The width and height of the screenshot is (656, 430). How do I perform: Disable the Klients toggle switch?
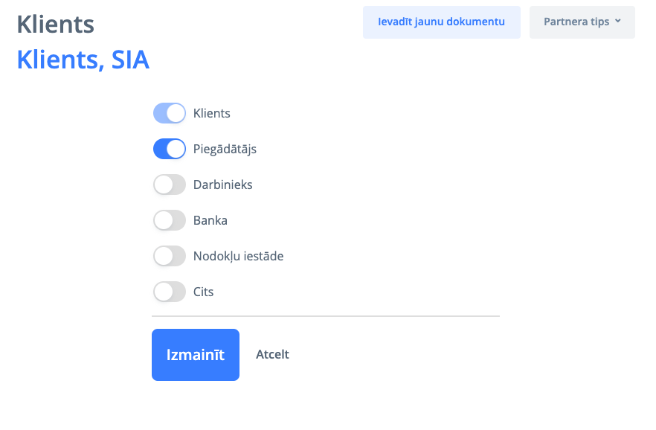coord(169,113)
